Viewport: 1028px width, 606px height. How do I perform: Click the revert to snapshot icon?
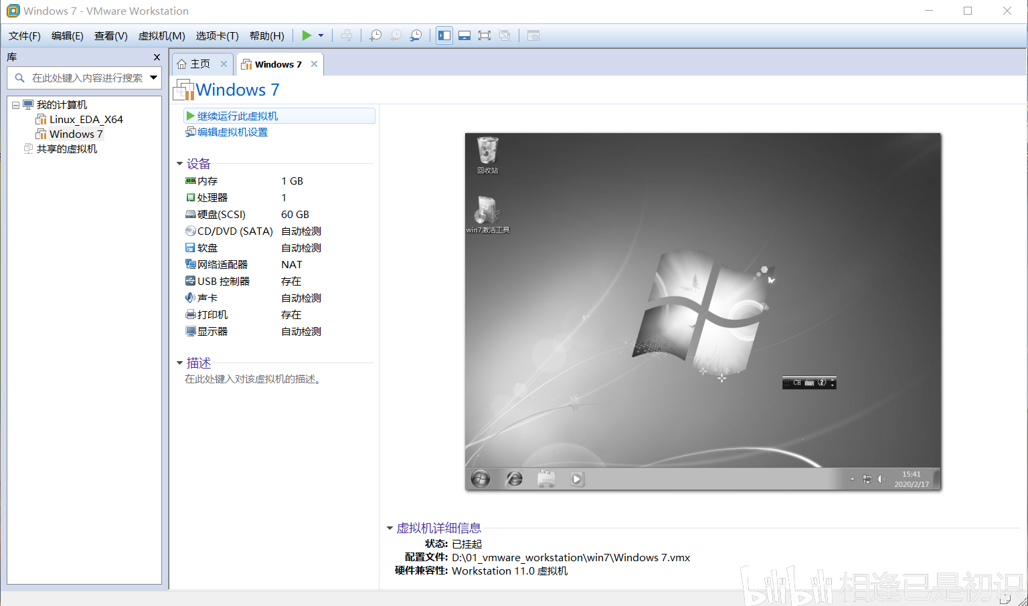[396, 35]
